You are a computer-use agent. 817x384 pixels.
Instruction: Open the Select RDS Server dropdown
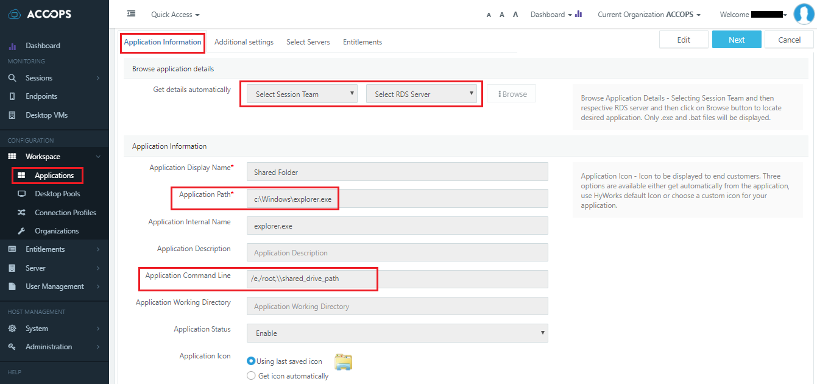coord(421,94)
